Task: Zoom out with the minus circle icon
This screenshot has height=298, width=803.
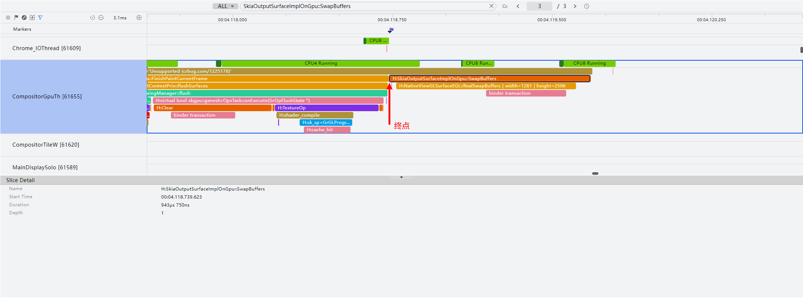Action: click(x=101, y=18)
